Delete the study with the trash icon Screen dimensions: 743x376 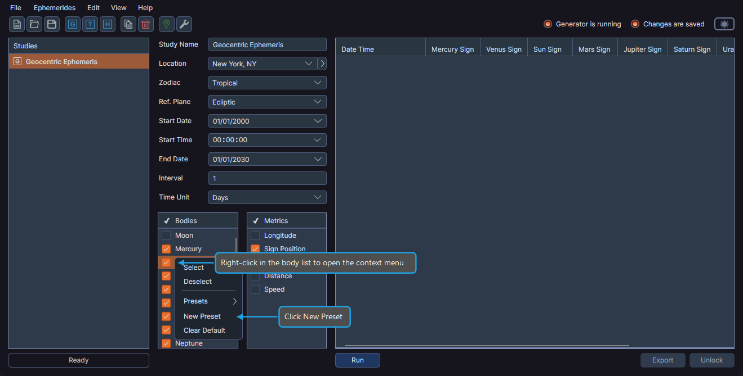[145, 24]
